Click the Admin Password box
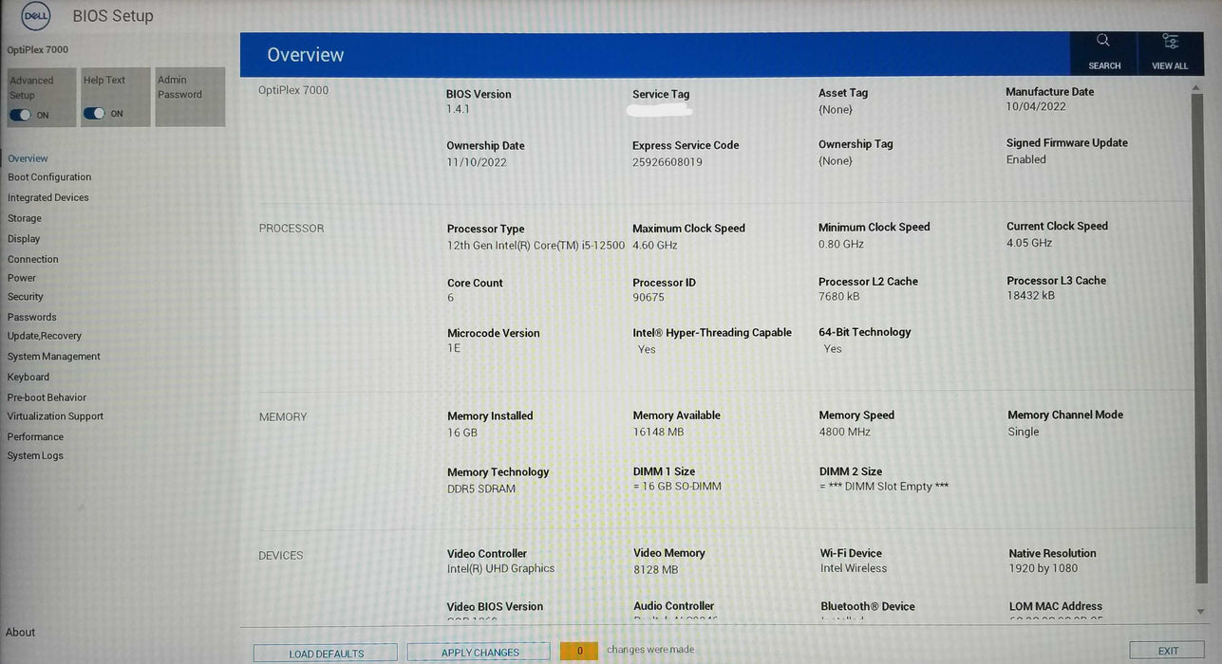1222x664 pixels. [x=190, y=97]
